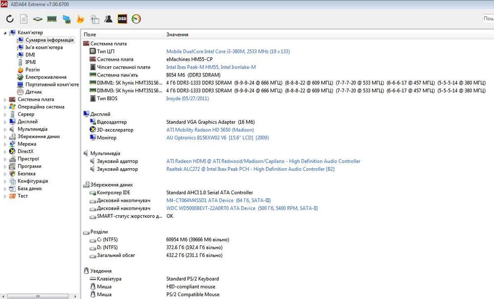
Task: Click the keyboard icon beside Клавіатура
Action: (x=93, y=279)
